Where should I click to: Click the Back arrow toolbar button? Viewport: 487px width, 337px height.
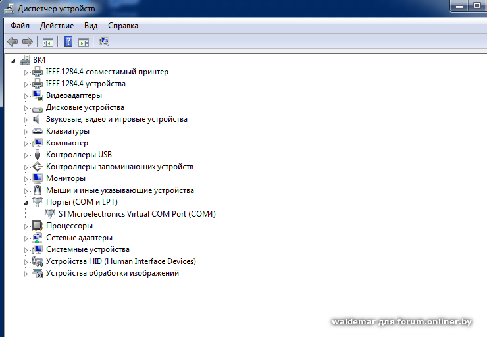[x=13, y=41]
